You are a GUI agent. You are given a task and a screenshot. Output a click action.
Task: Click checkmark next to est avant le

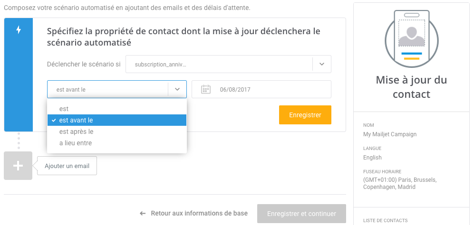(54, 120)
